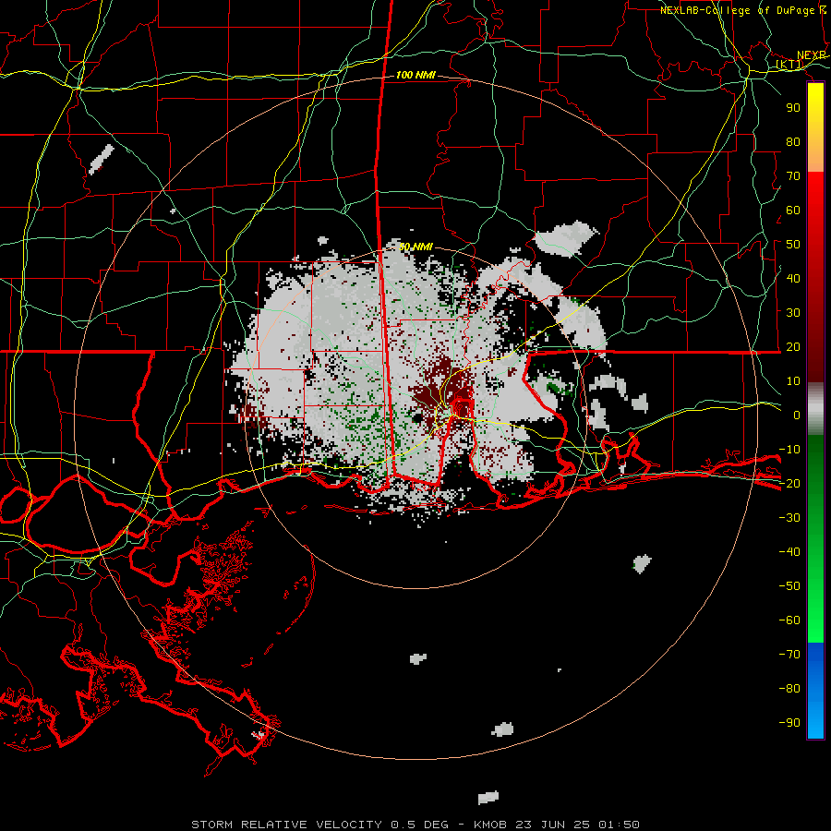This screenshot has width=831, height=831.
Task: Click the blue segment of the velocity colorbar
Action: (815, 691)
